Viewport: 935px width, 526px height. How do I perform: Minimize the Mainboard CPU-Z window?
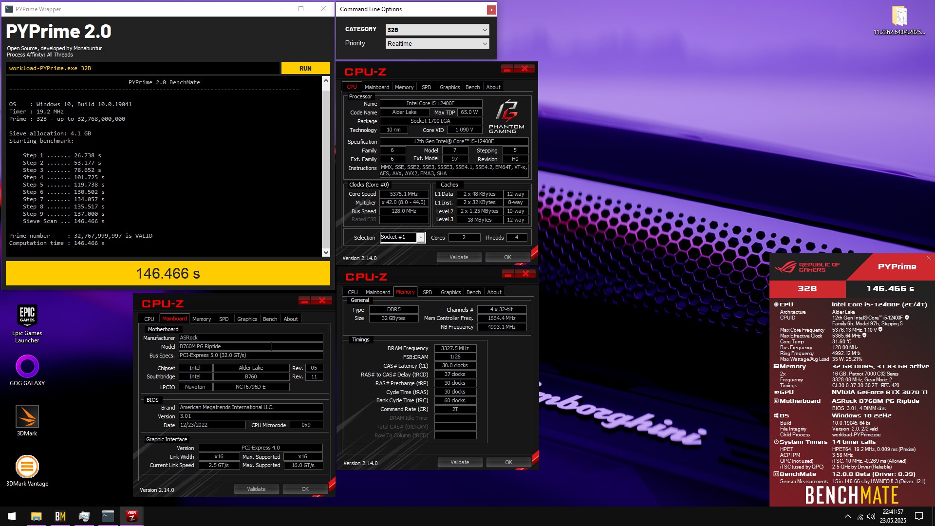(x=304, y=301)
